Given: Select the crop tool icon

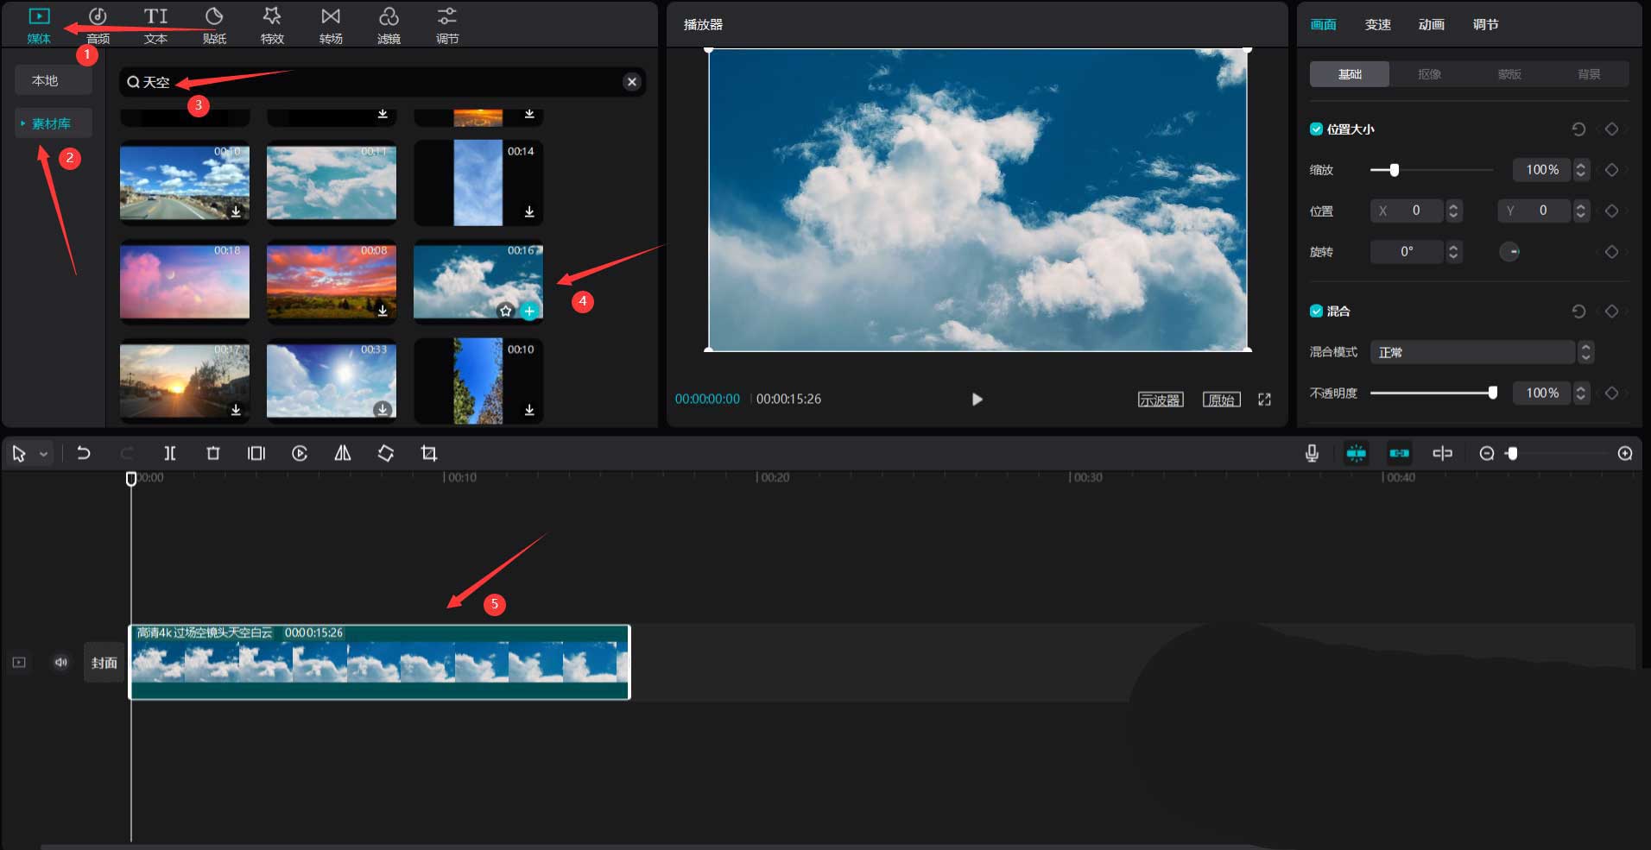Looking at the screenshot, I should [429, 453].
